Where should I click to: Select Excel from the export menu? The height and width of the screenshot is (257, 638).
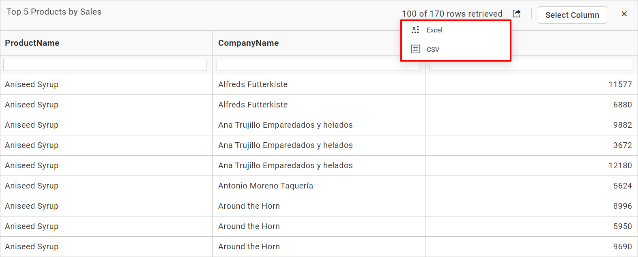tap(434, 30)
